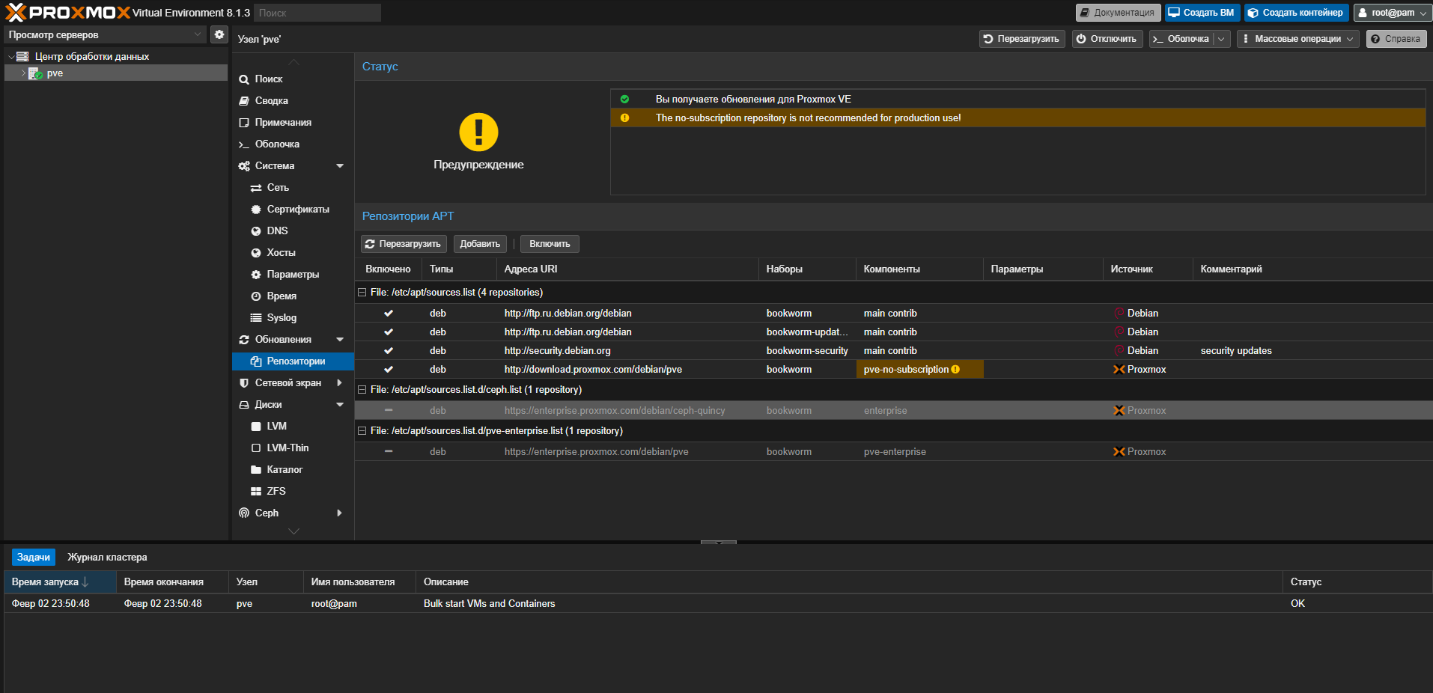
Task: Click the LVM square icon
Action: 256,427
